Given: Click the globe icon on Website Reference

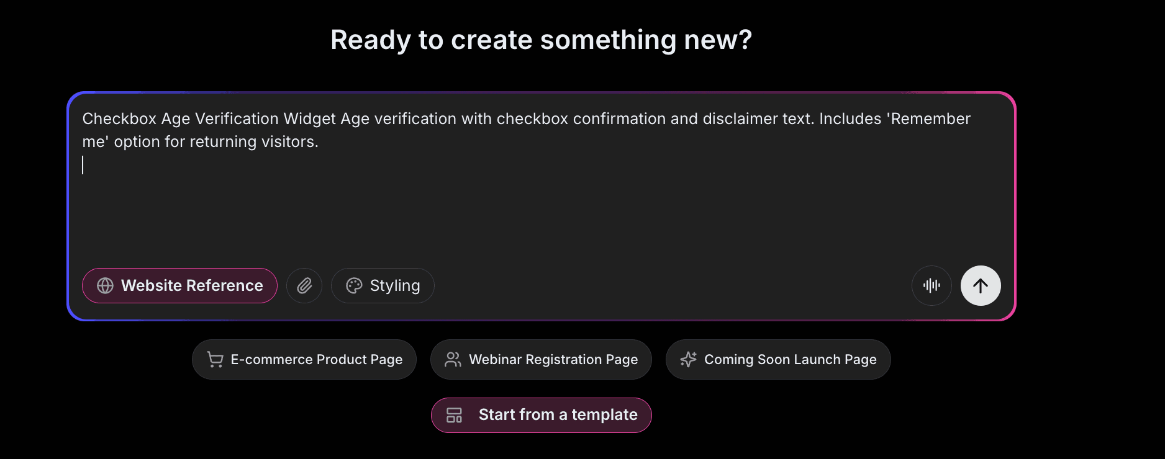Looking at the screenshot, I should click(x=106, y=285).
